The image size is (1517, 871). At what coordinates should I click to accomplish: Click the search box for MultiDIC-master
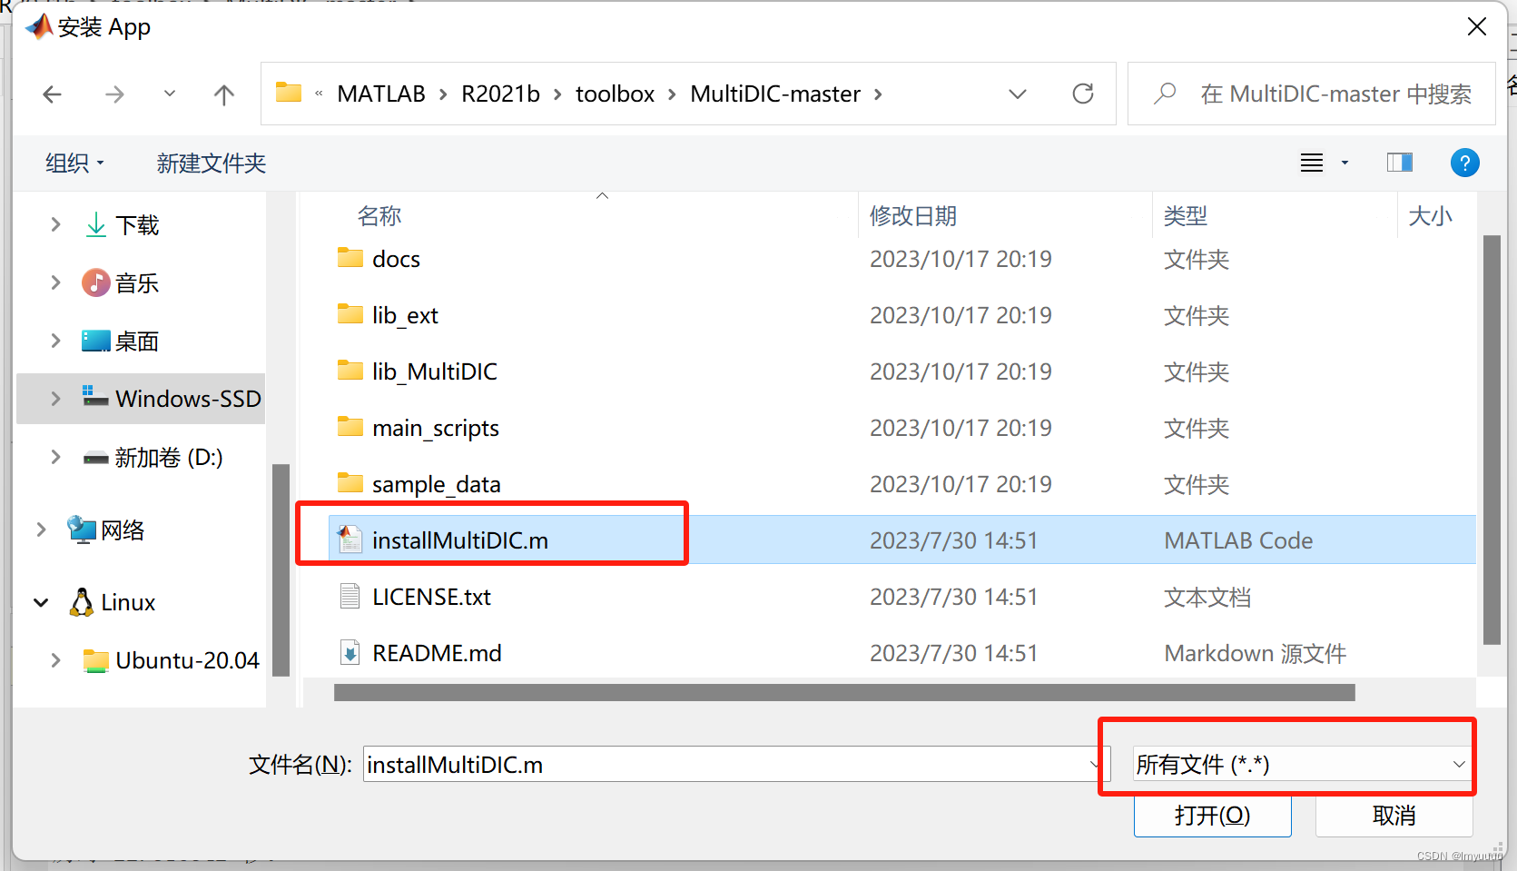1311,94
